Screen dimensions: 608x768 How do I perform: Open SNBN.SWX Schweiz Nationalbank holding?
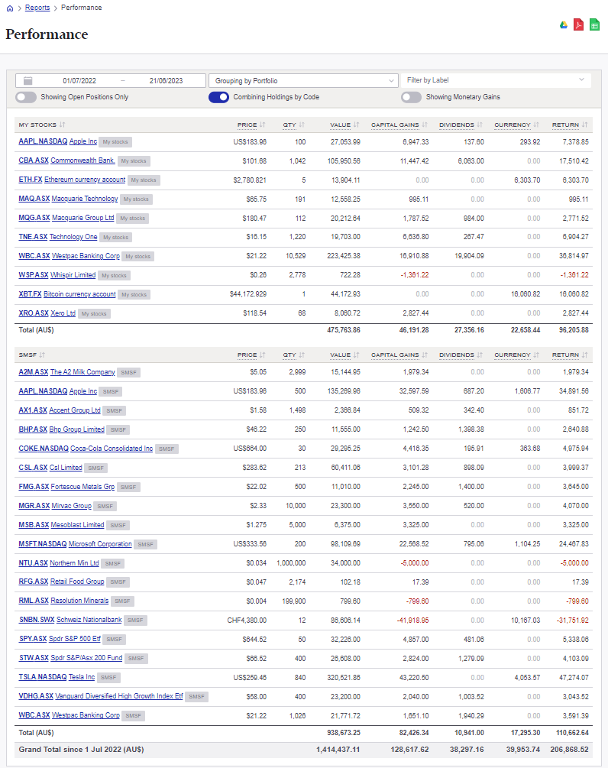pos(70,620)
